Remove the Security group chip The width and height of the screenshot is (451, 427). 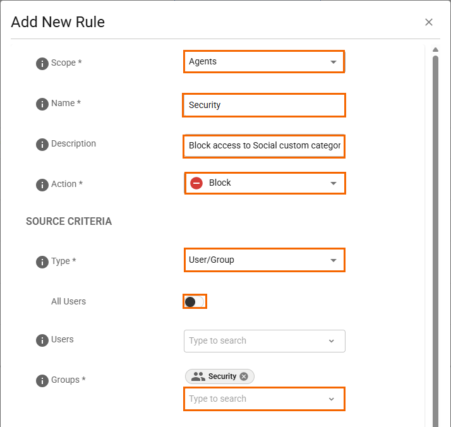pyautogui.click(x=244, y=376)
